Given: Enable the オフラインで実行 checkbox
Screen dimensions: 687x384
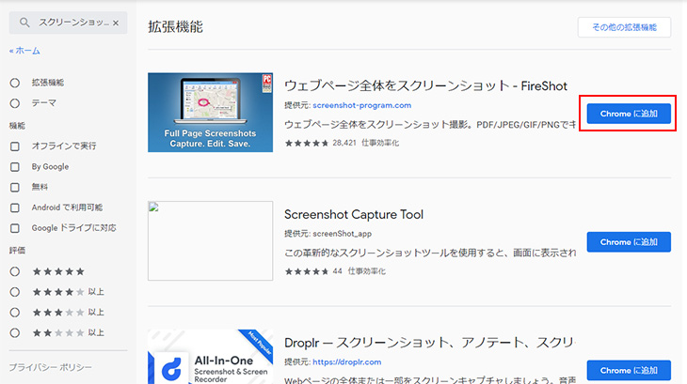Looking at the screenshot, I should click(x=15, y=146).
